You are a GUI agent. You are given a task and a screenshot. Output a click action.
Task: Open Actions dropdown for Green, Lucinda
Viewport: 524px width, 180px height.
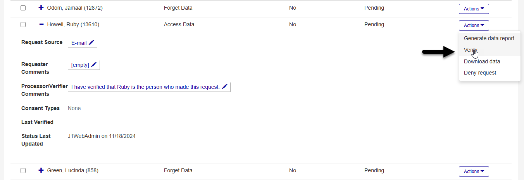click(x=474, y=172)
